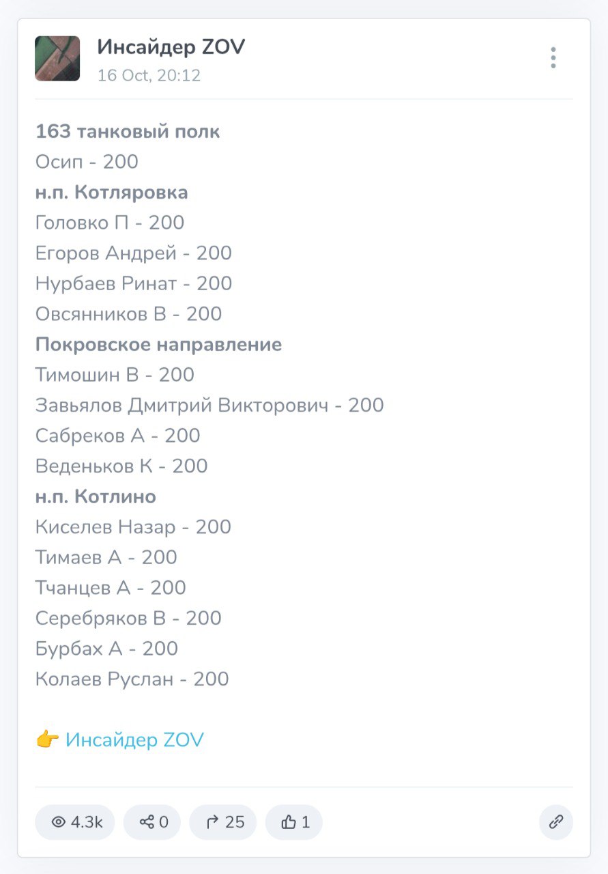Image resolution: width=608 pixels, height=874 pixels.
Task: Open channel title Инсайдер ZOV in header
Action: tap(171, 47)
